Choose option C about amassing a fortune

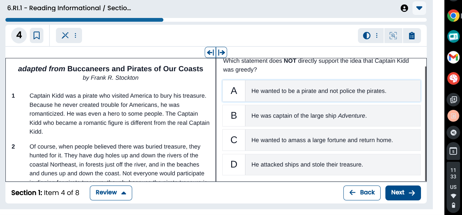[321, 140]
